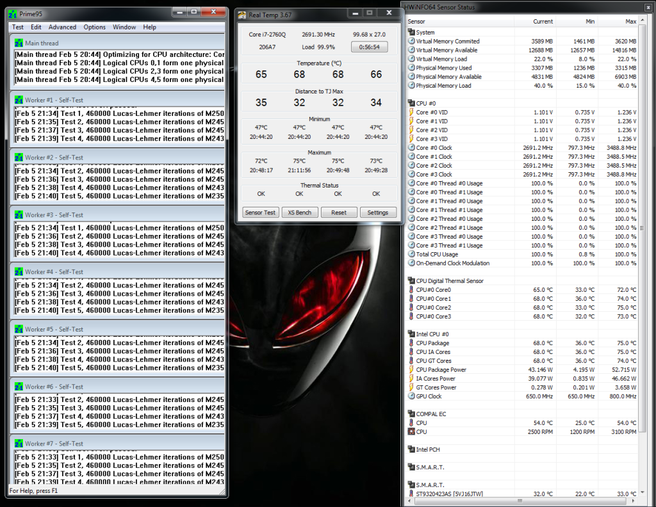This screenshot has height=507, width=656.
Task: Click the Main thread window icon
Action: point(19,44)
